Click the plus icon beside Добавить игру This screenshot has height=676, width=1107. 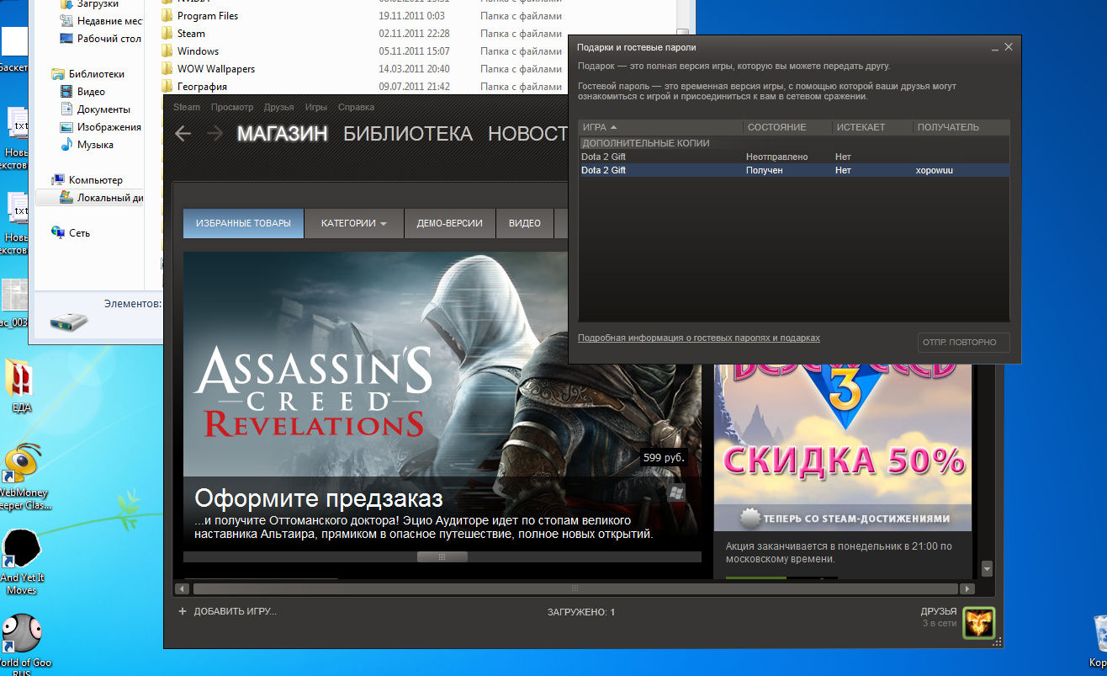(x=182, y=611)
